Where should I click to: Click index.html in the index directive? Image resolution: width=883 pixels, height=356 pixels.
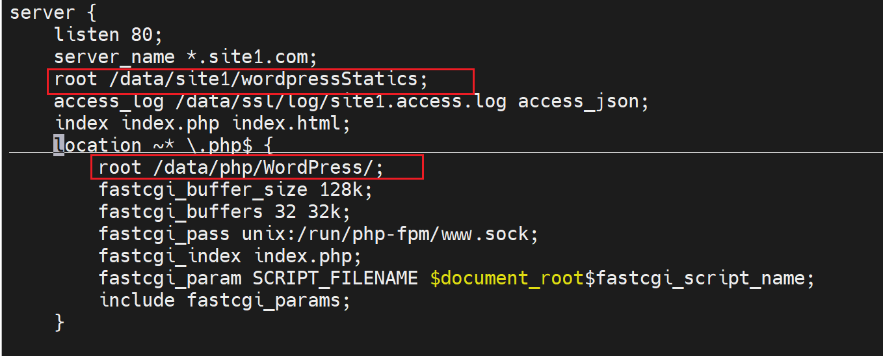point(291,123)
